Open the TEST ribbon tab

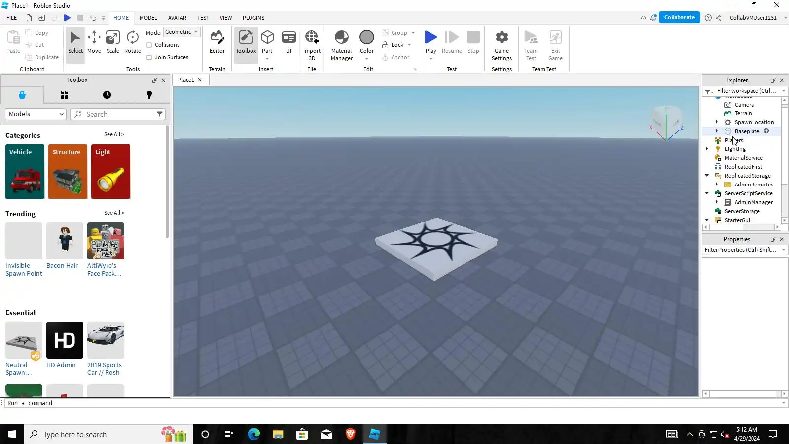pos(203,18)
